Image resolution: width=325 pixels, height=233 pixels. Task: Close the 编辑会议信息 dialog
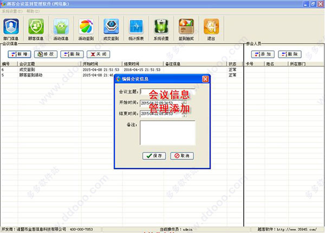pos(205,79)
